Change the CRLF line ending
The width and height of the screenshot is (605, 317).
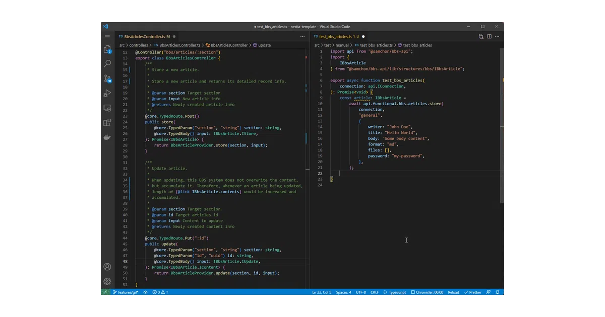(x=375, y=292)
